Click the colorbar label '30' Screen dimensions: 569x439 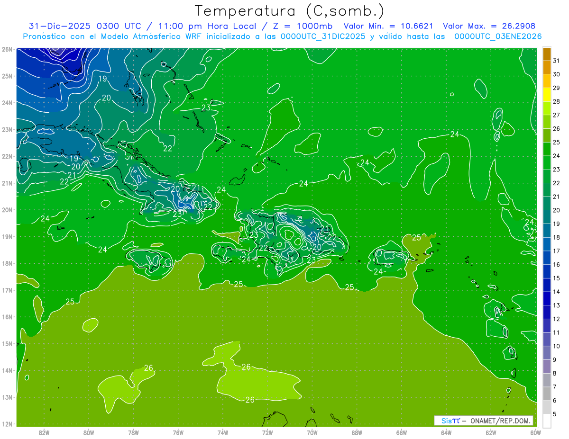click(557, 74)
